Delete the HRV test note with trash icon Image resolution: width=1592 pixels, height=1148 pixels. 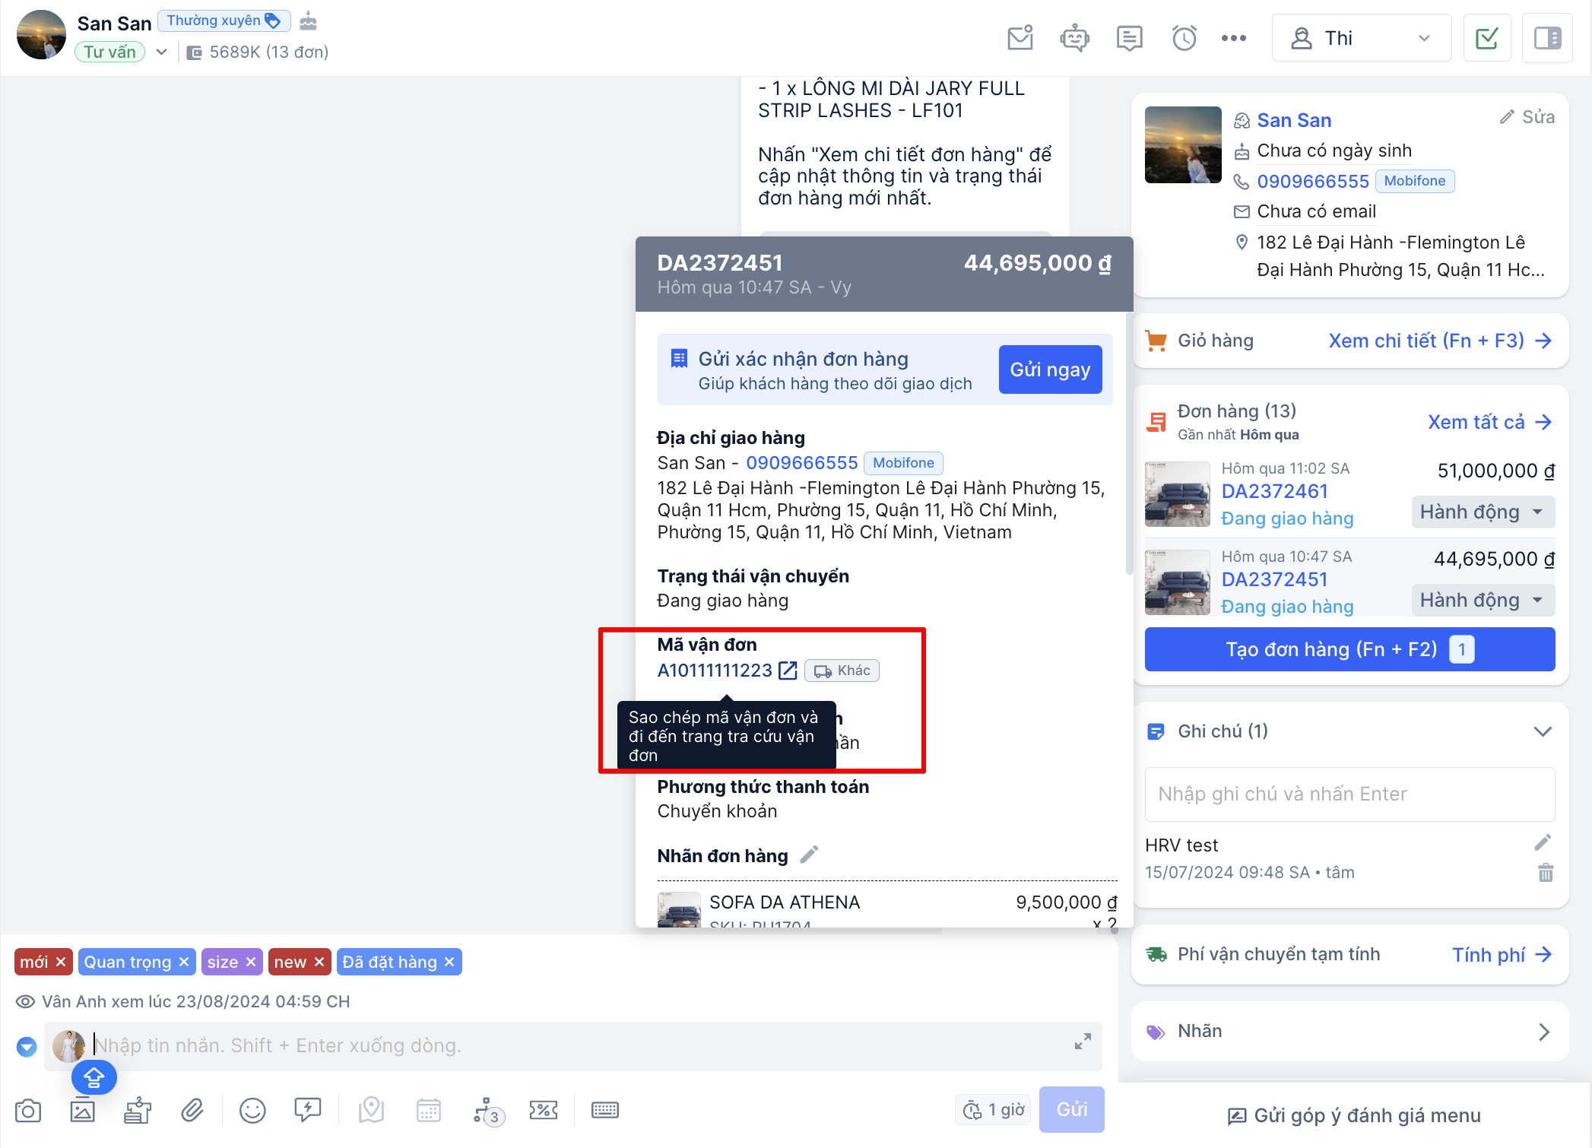[1546, 873]
